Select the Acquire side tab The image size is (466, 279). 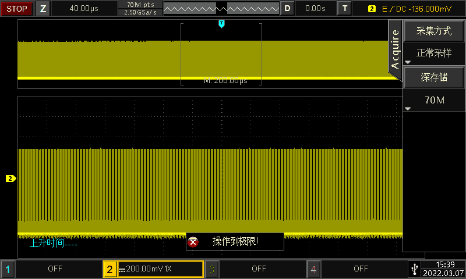pos(396,49)
